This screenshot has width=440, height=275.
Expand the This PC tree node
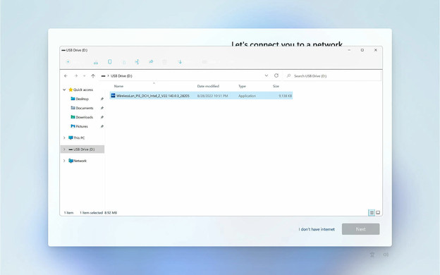[64, 137]
